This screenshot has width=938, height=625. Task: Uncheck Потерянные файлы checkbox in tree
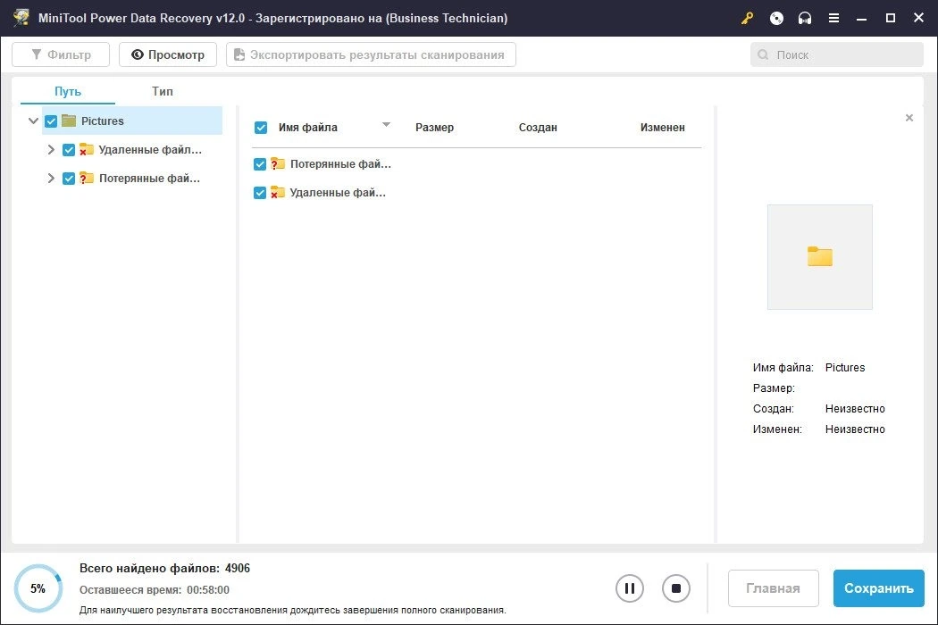pos(69,179)
